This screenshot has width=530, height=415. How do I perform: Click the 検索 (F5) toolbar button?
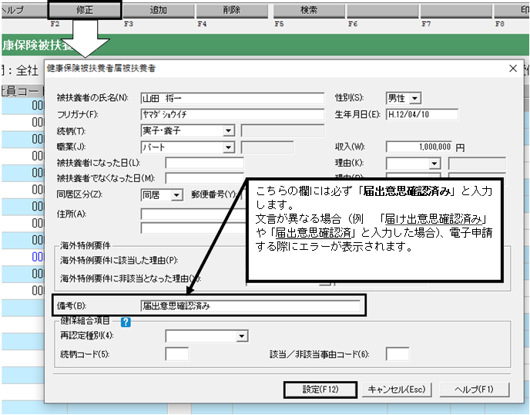tap(309, 10)
